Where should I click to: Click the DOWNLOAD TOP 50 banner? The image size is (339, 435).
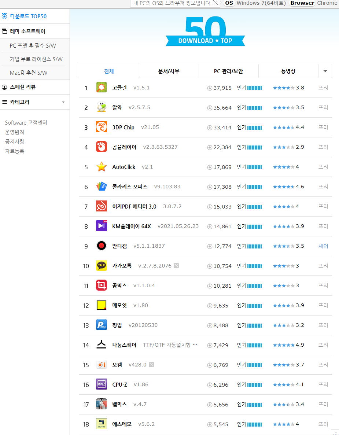click(x=205, y=31)
